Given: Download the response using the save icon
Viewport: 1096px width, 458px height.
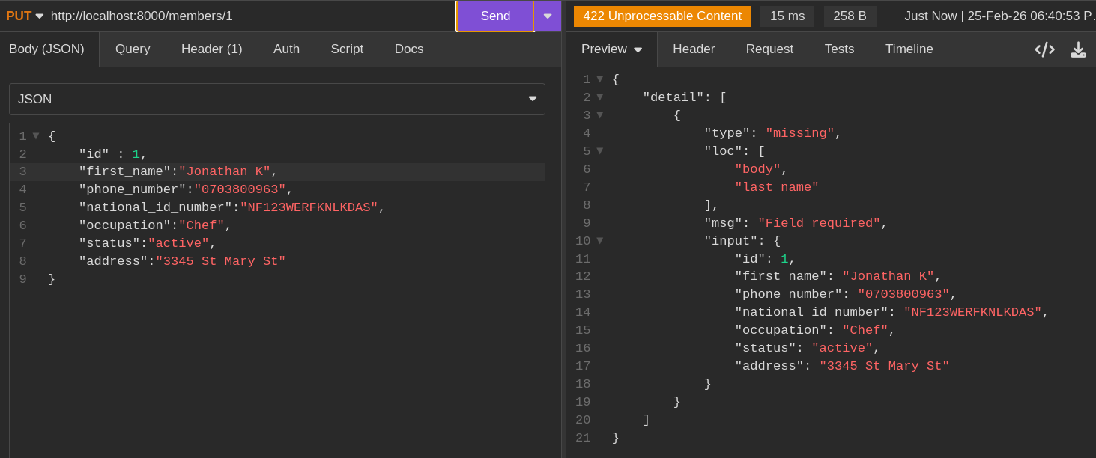Looking at the screenshot, I should click(x=1078, y=49).
